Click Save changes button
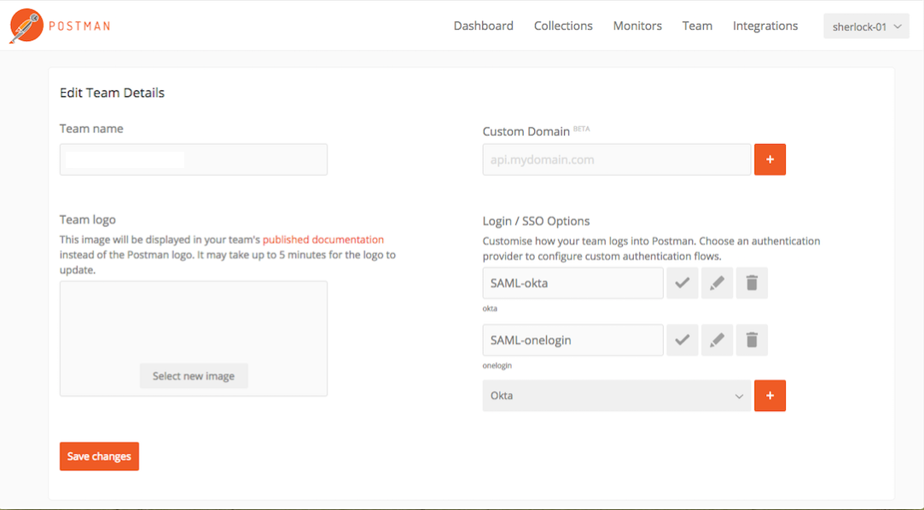This screenshot has height=510, width=924. pyautogui.click(x=99, y=456)
